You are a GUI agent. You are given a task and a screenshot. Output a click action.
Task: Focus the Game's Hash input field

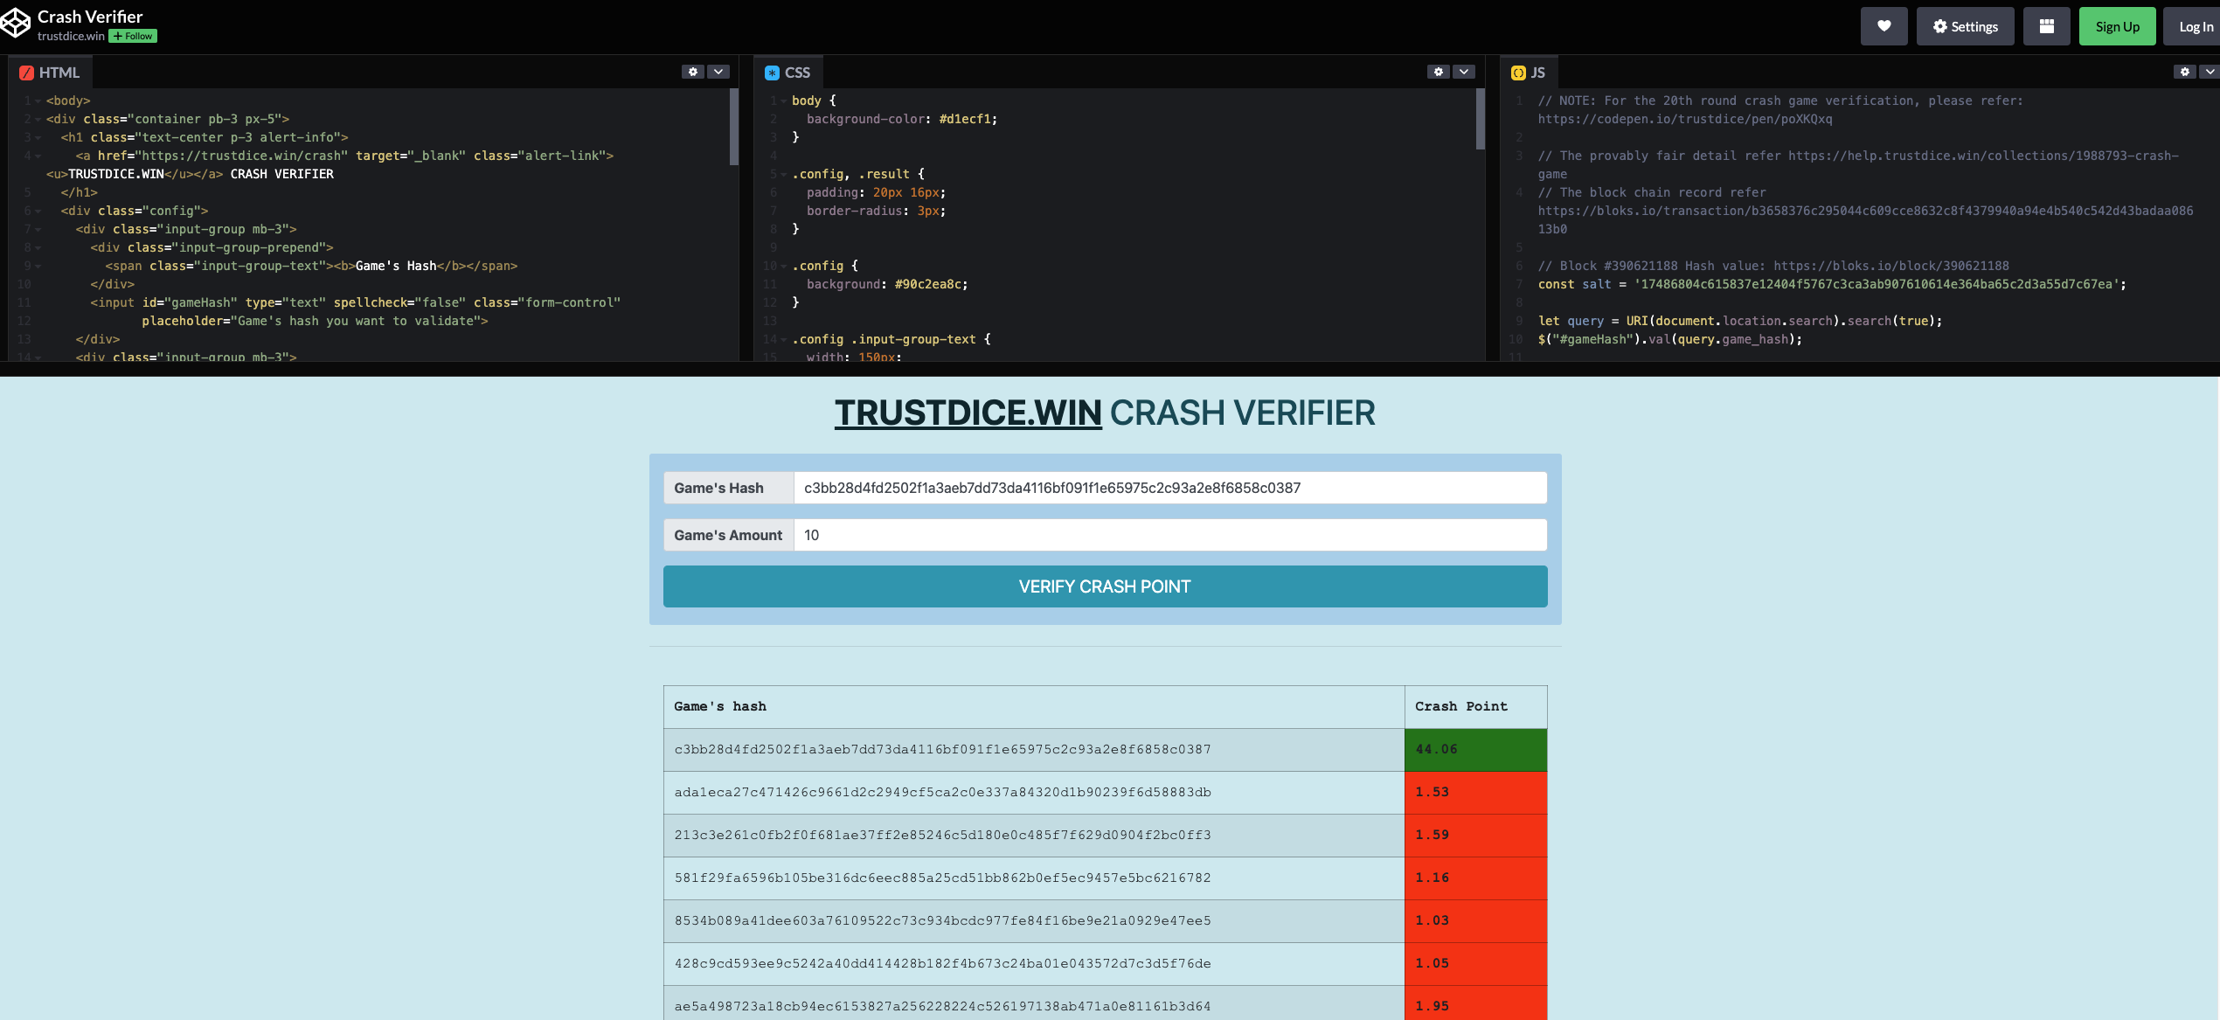(x=1169, y=488)
